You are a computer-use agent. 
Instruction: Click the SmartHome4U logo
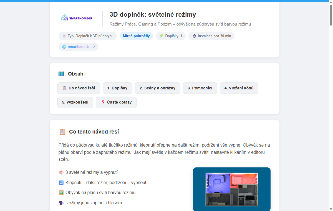77,18
